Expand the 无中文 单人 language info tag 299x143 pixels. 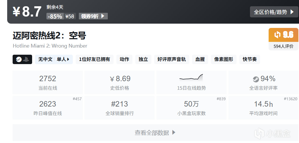[x=54, y=60]
